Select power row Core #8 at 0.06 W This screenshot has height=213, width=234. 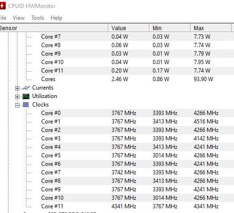pyautogui.click(x=137, y=45)
